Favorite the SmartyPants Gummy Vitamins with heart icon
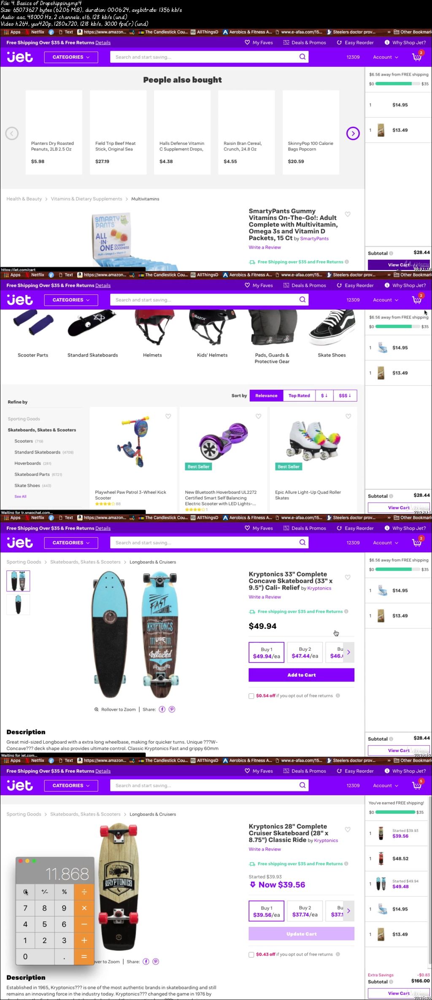Image resolution: width=432 pixels, height=1000 pixels. tap(348, 214)
